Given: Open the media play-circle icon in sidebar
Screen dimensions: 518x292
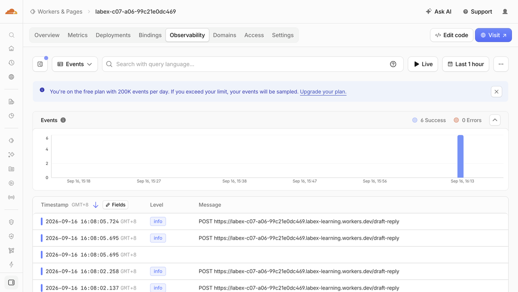Looking at the screenshot, I should (x=11, y=183).
